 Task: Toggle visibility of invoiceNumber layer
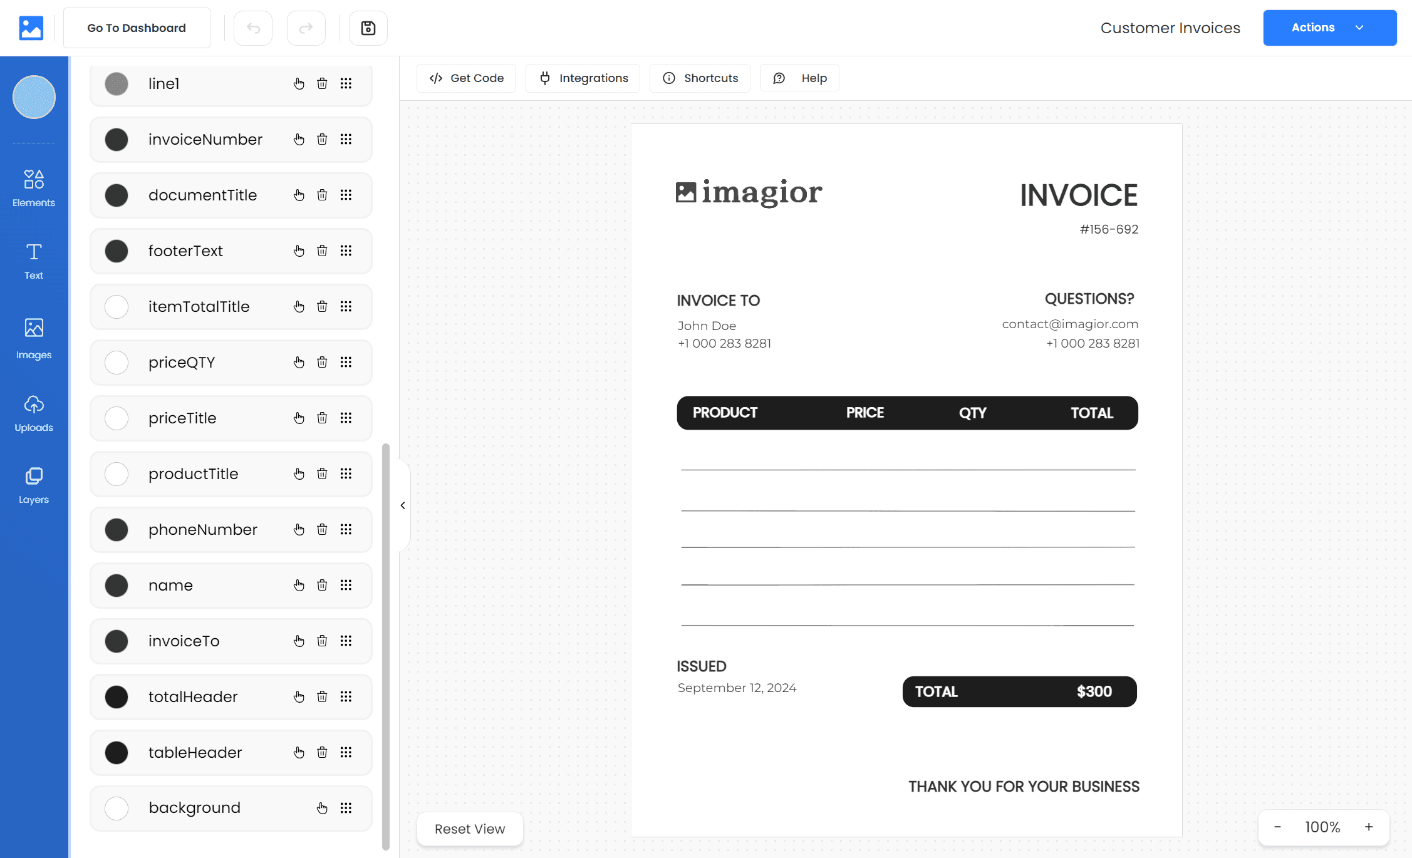[x=117, y=139]
